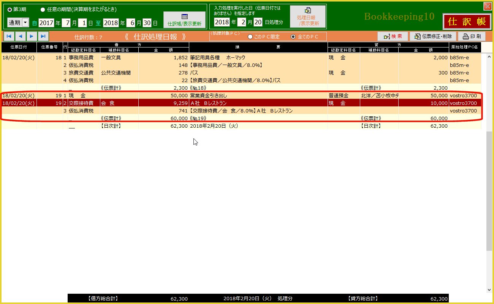Choose 全てのPC radio option
This screenshot has height=304, width=494.
(293, 37)
